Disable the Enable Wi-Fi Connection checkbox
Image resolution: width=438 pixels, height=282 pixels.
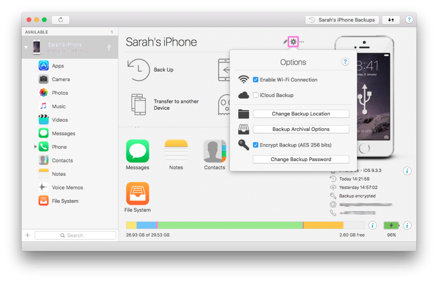point(256,80)
